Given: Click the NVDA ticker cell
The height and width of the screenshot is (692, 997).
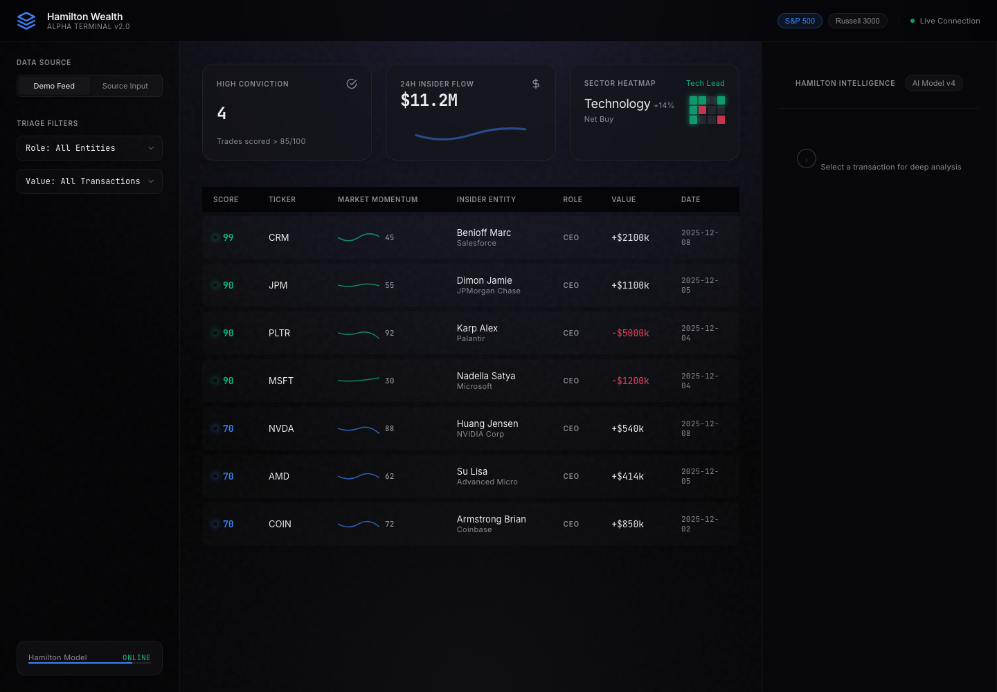Looking at the screenshot, I should coord(281,428).
